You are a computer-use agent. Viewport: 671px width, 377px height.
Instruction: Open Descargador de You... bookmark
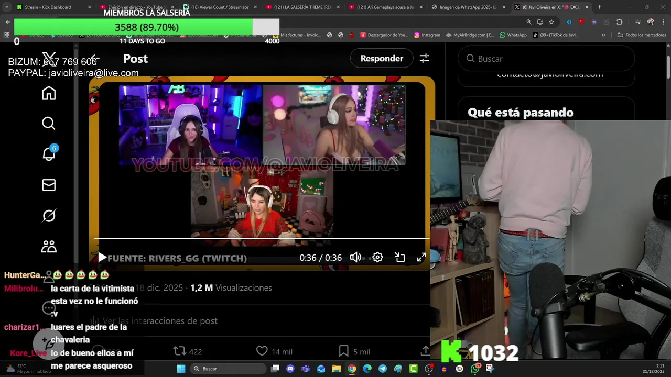coord(384,35)
